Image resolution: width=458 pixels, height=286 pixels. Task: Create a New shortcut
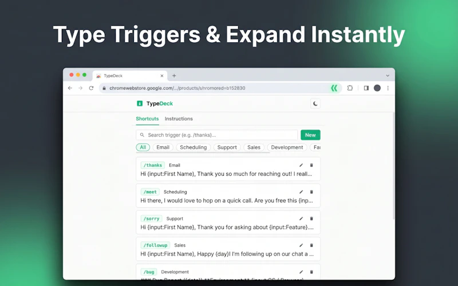[310, 135]
